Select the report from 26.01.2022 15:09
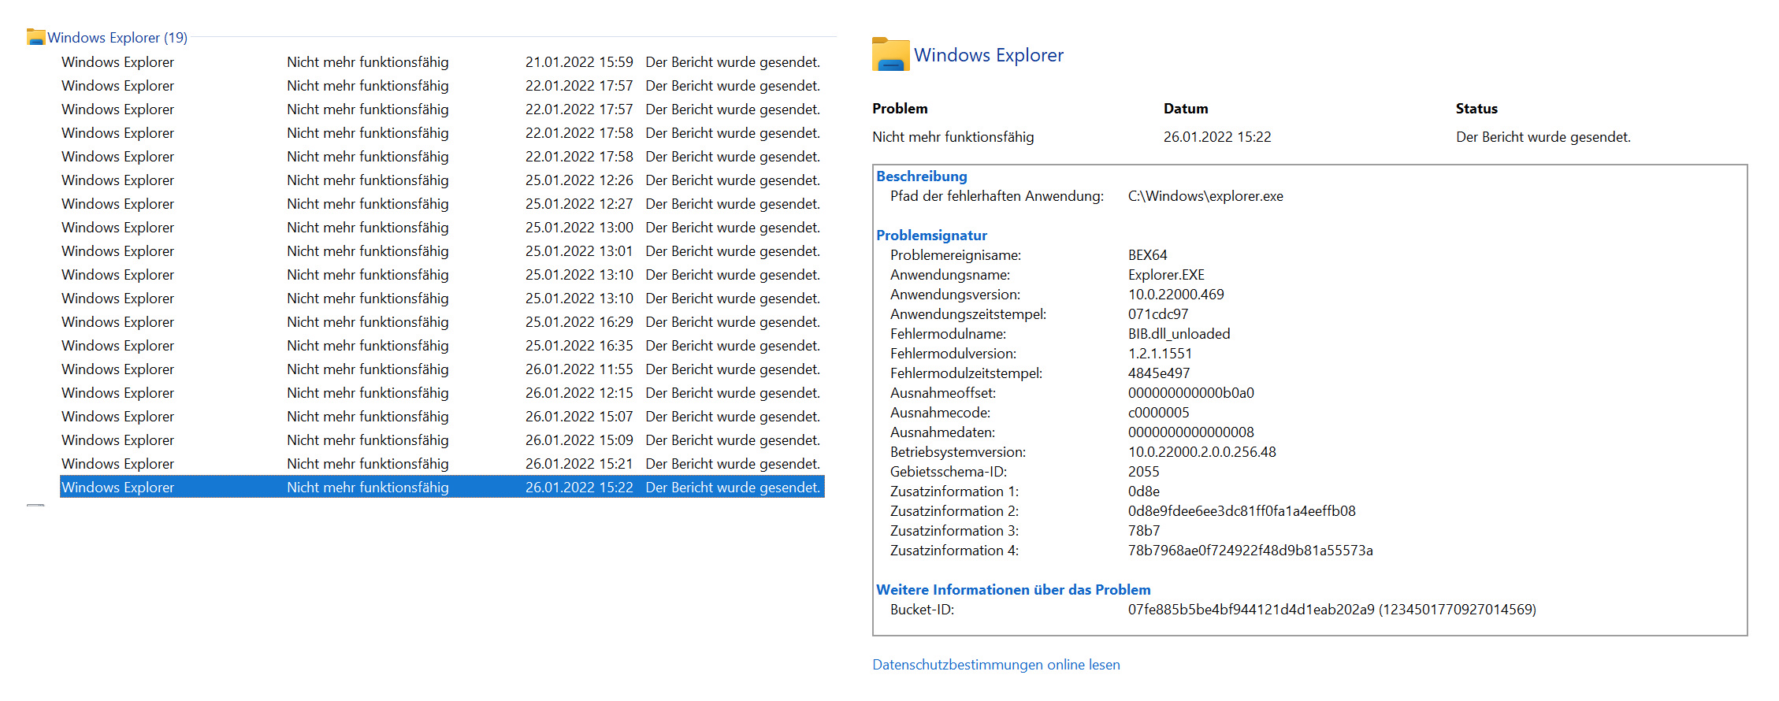 442,440
